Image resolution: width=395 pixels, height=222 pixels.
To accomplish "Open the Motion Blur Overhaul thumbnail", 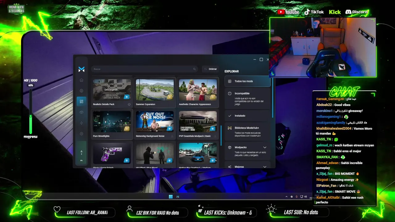I will point(198,153).
